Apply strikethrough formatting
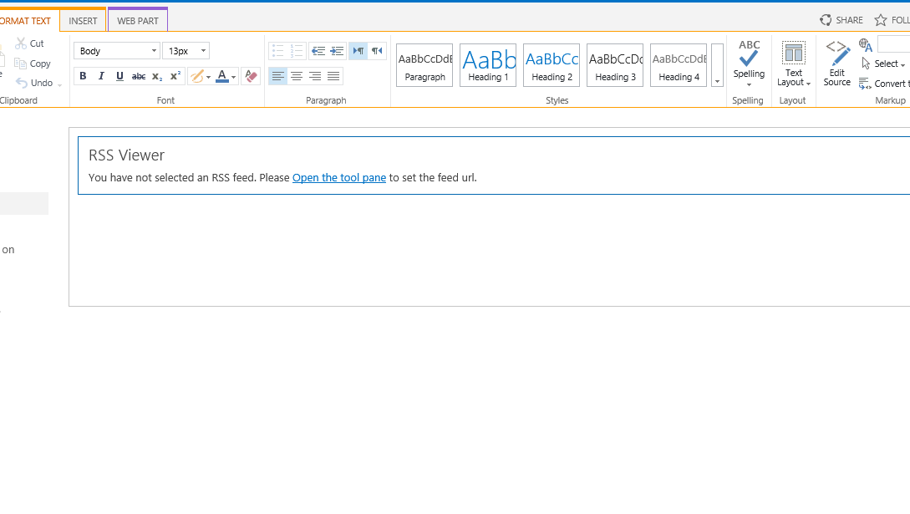 point(138,76)
